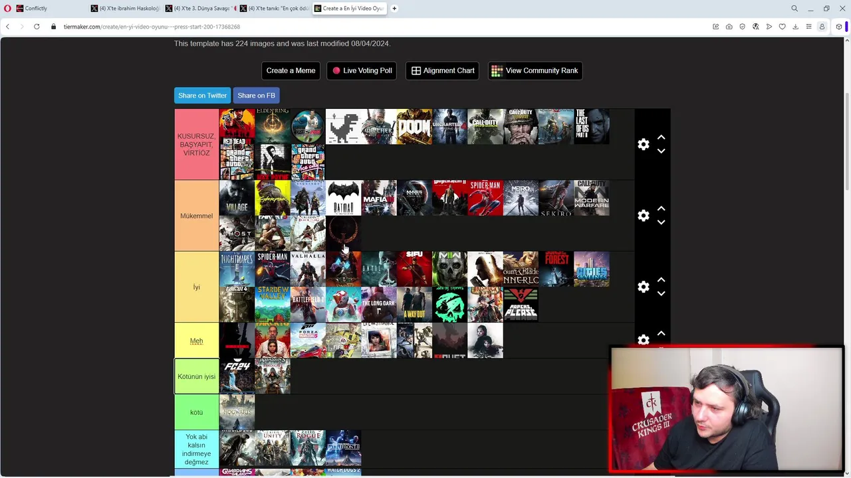Select the Ghost of Tsushima thumbnail
This screenshot has width=851, height=478.
(x=237, y=233)
